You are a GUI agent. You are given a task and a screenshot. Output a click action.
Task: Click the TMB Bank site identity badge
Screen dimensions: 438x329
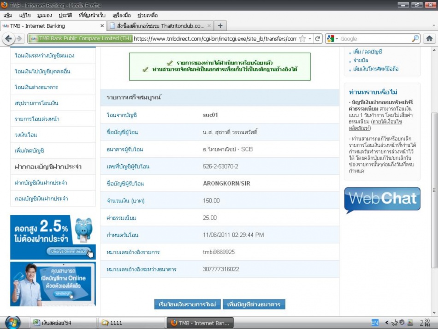tap(80, 39)
